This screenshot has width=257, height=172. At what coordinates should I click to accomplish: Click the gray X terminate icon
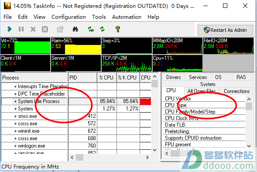[33, 29]
